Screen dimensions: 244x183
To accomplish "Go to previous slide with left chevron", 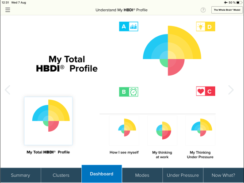I will click(x=8, y=90).
